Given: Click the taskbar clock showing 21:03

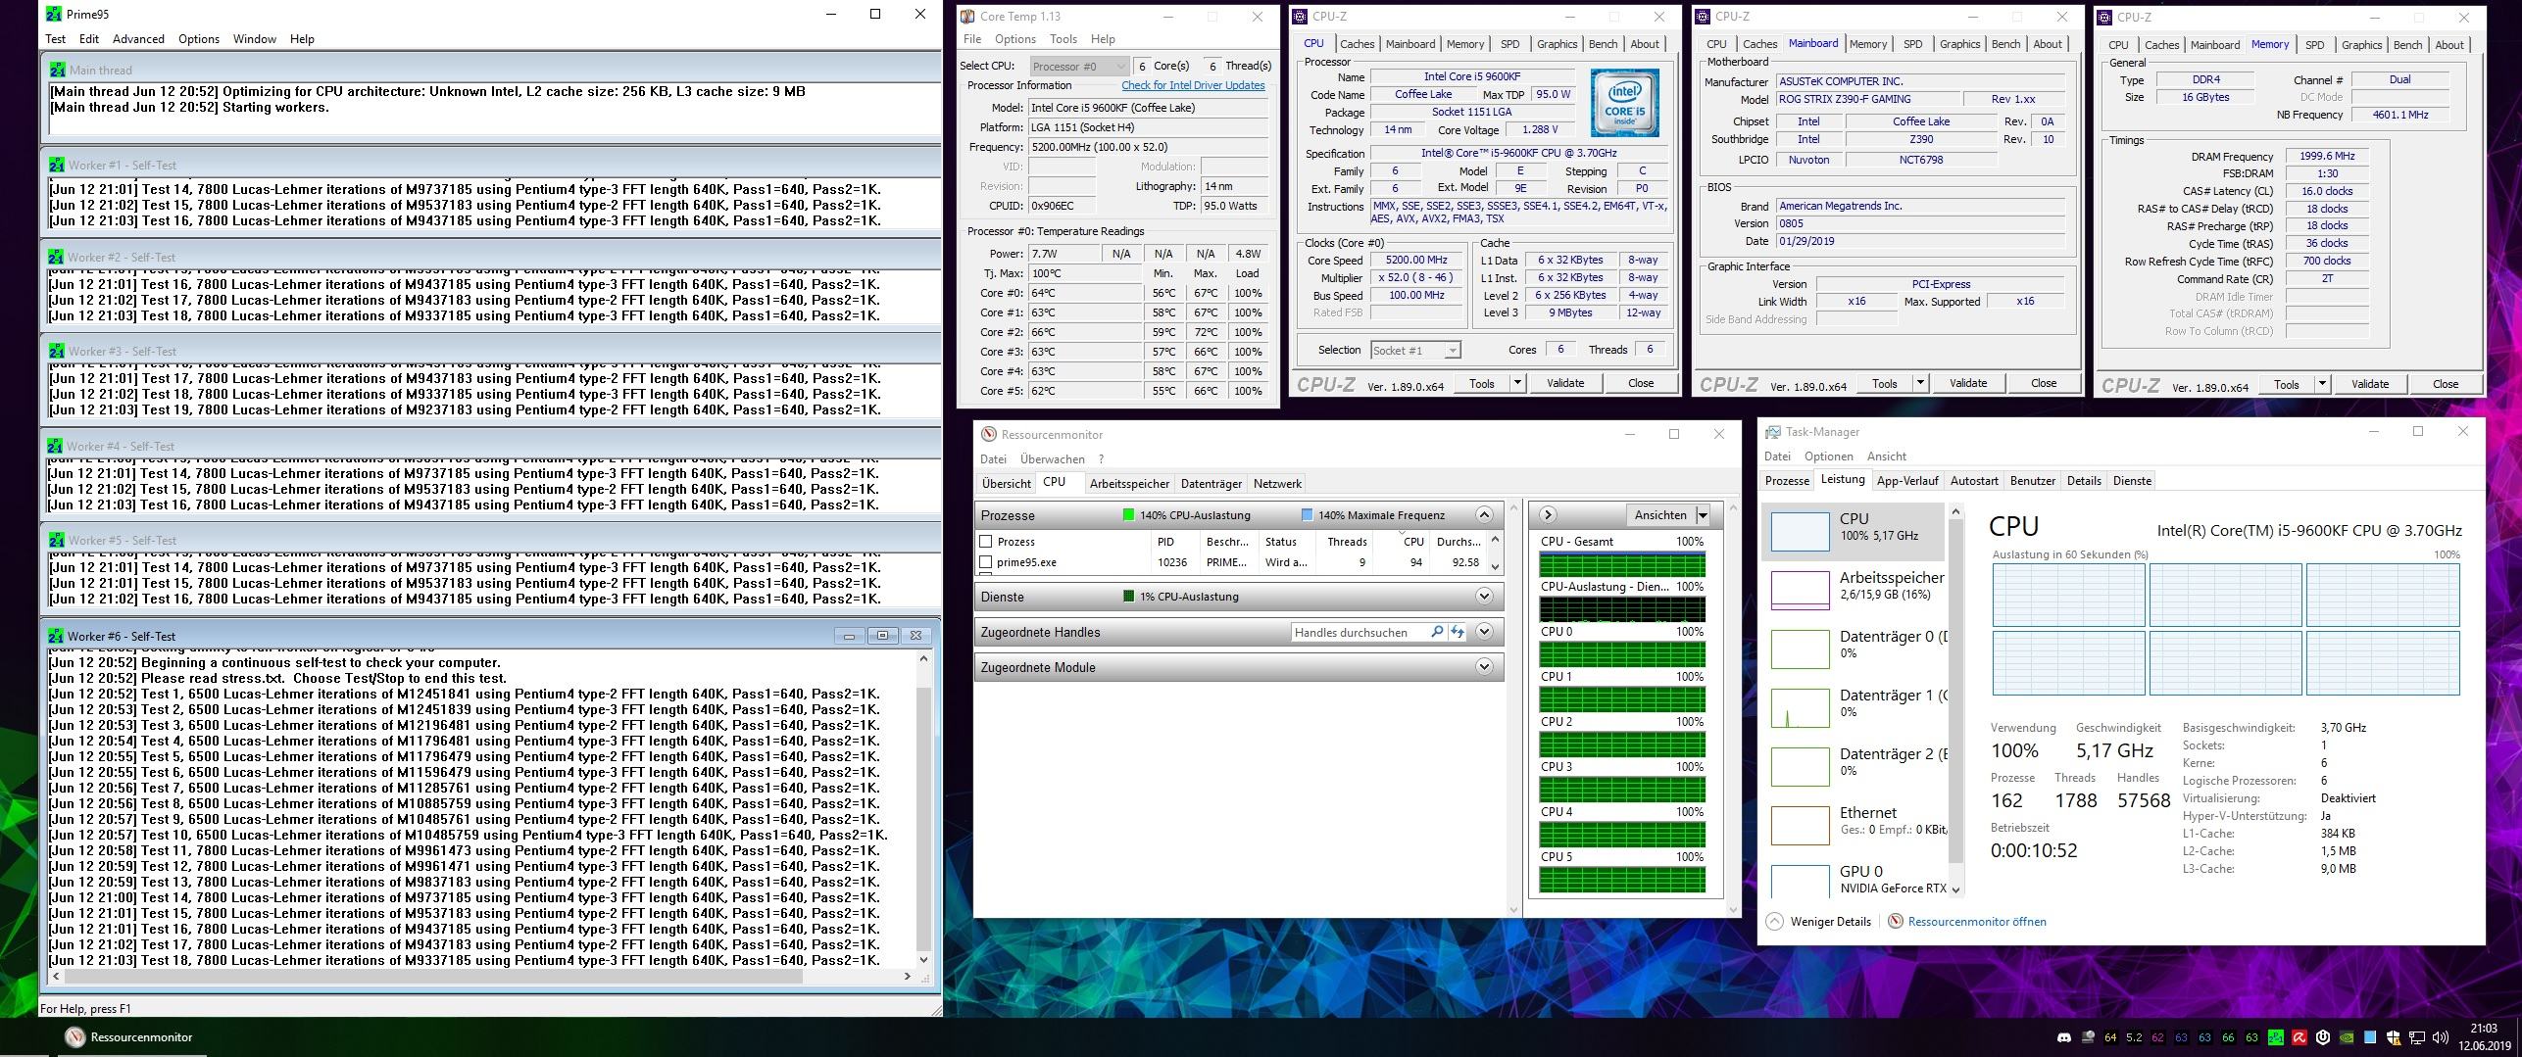Looking at the screenshot, I should click(x=2483, y=1037).
